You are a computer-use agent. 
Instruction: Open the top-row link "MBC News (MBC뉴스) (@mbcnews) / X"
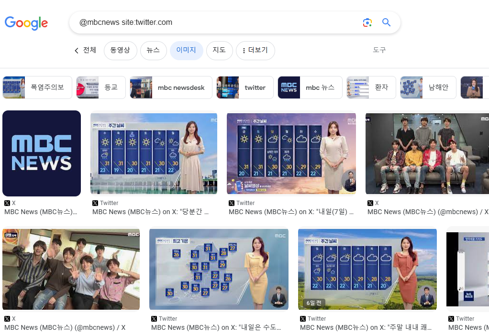[428, 212]
